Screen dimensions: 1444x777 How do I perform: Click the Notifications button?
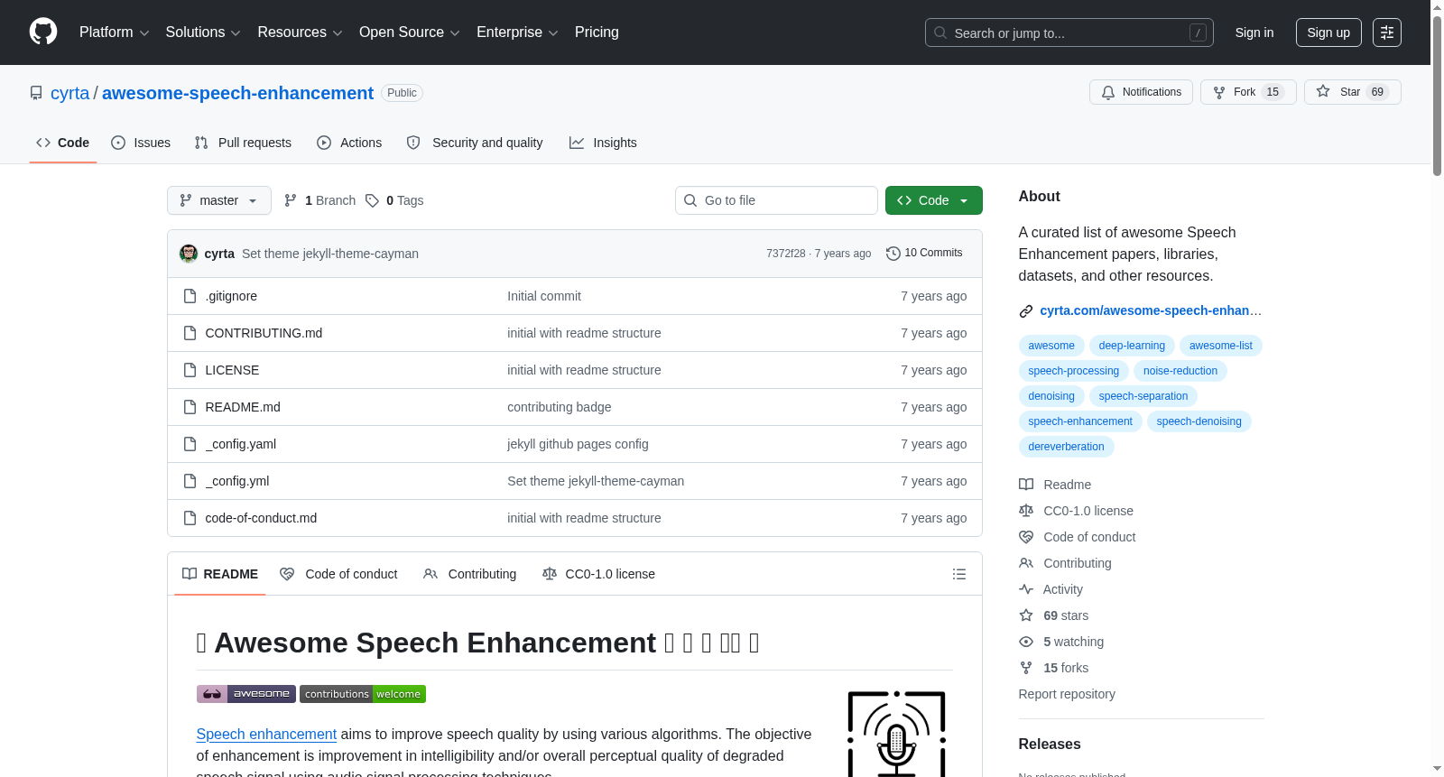pos(1142,92)
